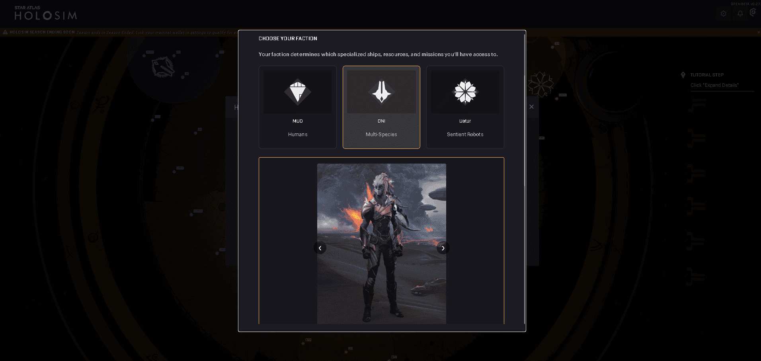Image resolution: width=761 pixels, height=361 pixels.
Task: Click the ONI character portrait image
Action: (x=381, y=244)
